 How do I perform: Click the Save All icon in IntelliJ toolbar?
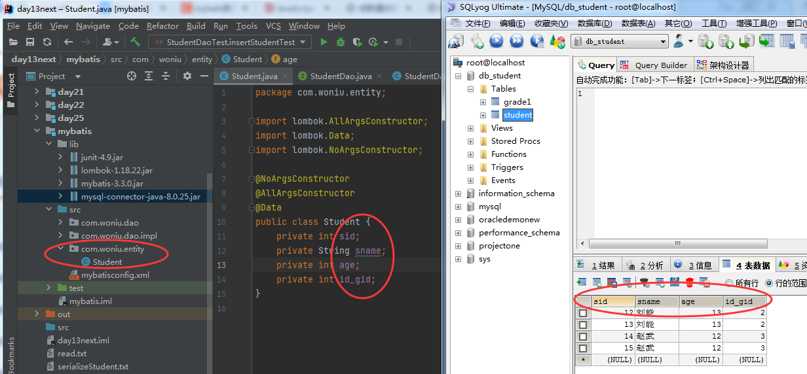[x=29, y=42]
